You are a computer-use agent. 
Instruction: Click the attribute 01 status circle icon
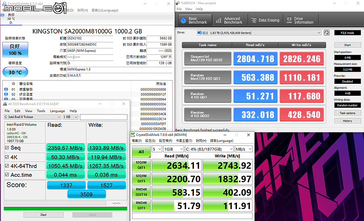6,89
